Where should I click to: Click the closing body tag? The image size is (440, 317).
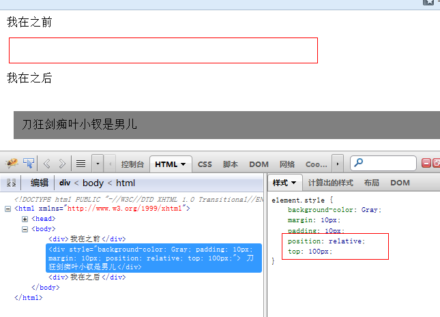(x=46, y=288)
